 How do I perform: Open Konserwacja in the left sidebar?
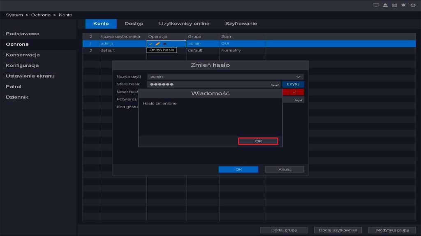click(23, 55)
